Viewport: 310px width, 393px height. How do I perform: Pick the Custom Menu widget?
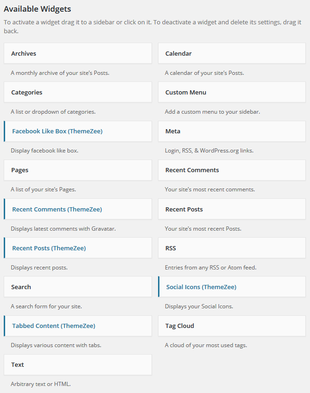pos(232,92)
